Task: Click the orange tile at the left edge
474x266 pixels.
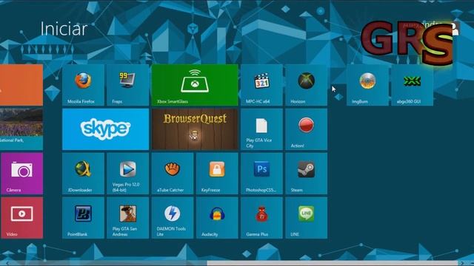Action: pos(21,85)
